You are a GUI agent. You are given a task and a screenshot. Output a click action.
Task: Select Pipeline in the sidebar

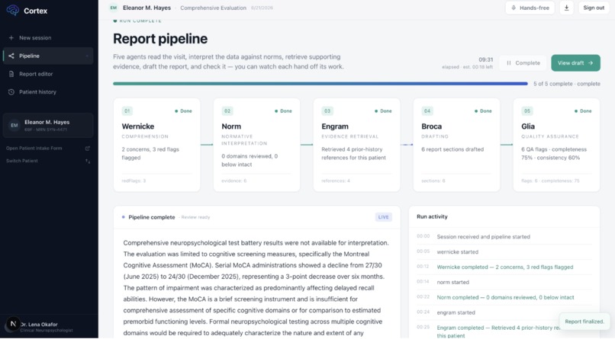coord(48,56)
